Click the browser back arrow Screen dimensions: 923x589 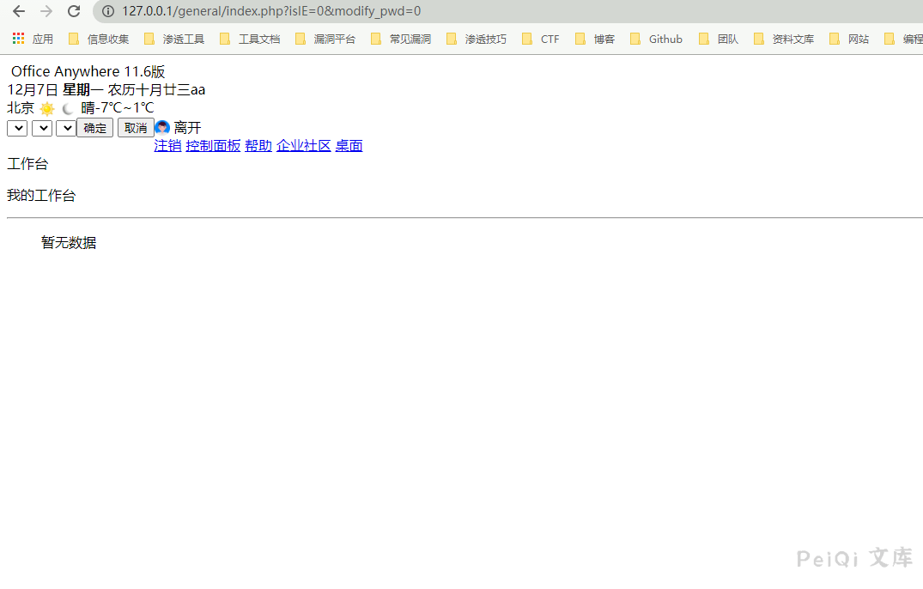19,11
